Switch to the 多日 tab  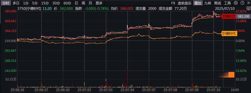coord(16,3)
